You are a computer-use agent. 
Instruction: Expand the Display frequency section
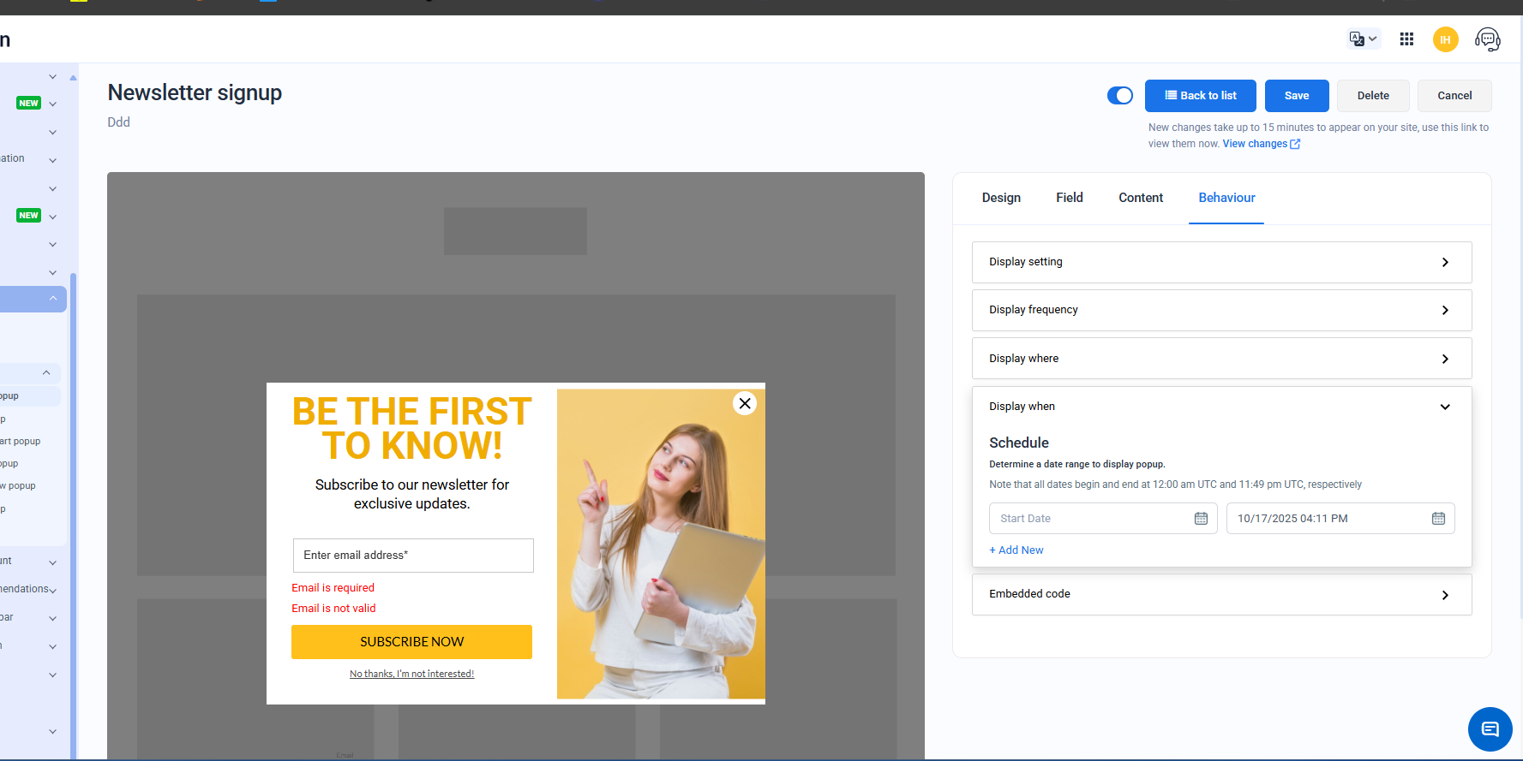pyautogui.click(x=1221, y=310)
